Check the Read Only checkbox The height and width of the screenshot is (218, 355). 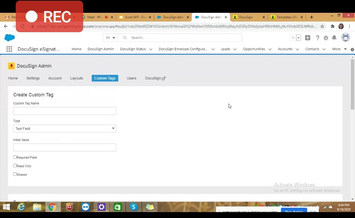point(15,165)
